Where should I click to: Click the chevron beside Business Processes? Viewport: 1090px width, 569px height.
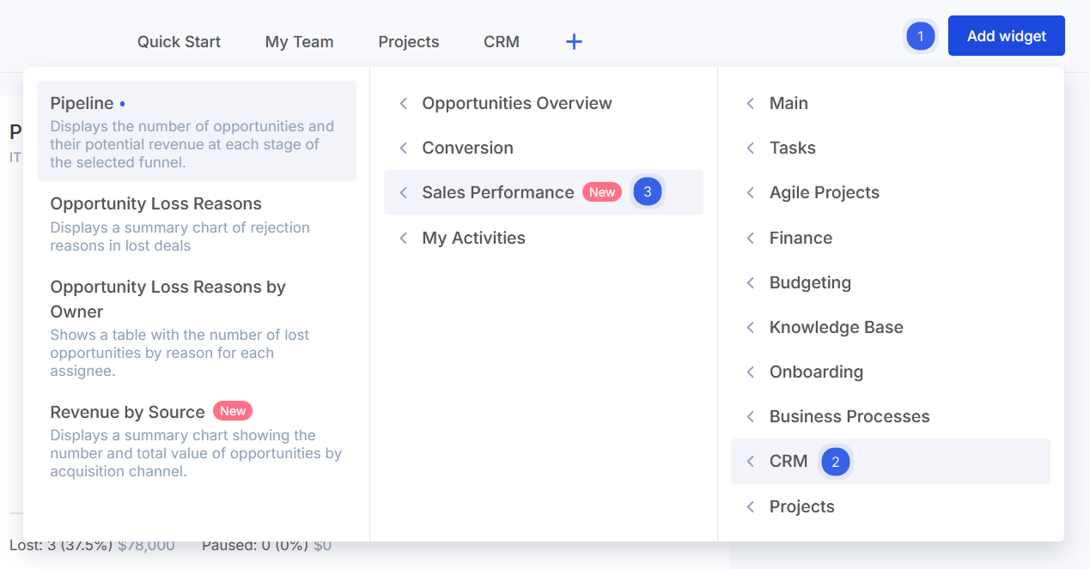click(751, 416)
